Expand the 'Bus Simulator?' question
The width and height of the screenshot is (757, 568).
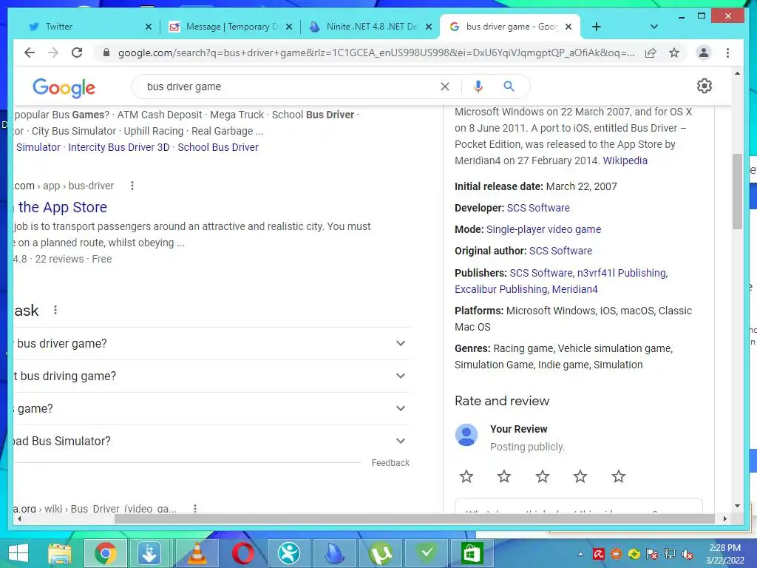click(212, 441)
